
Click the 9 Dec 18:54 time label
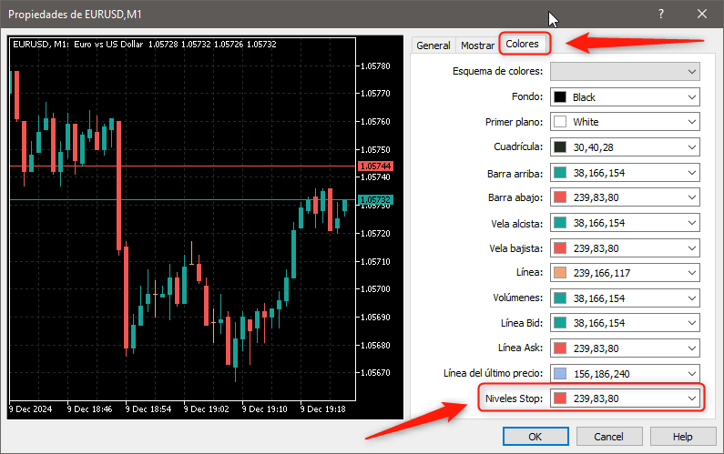click(x=148, y=409)
